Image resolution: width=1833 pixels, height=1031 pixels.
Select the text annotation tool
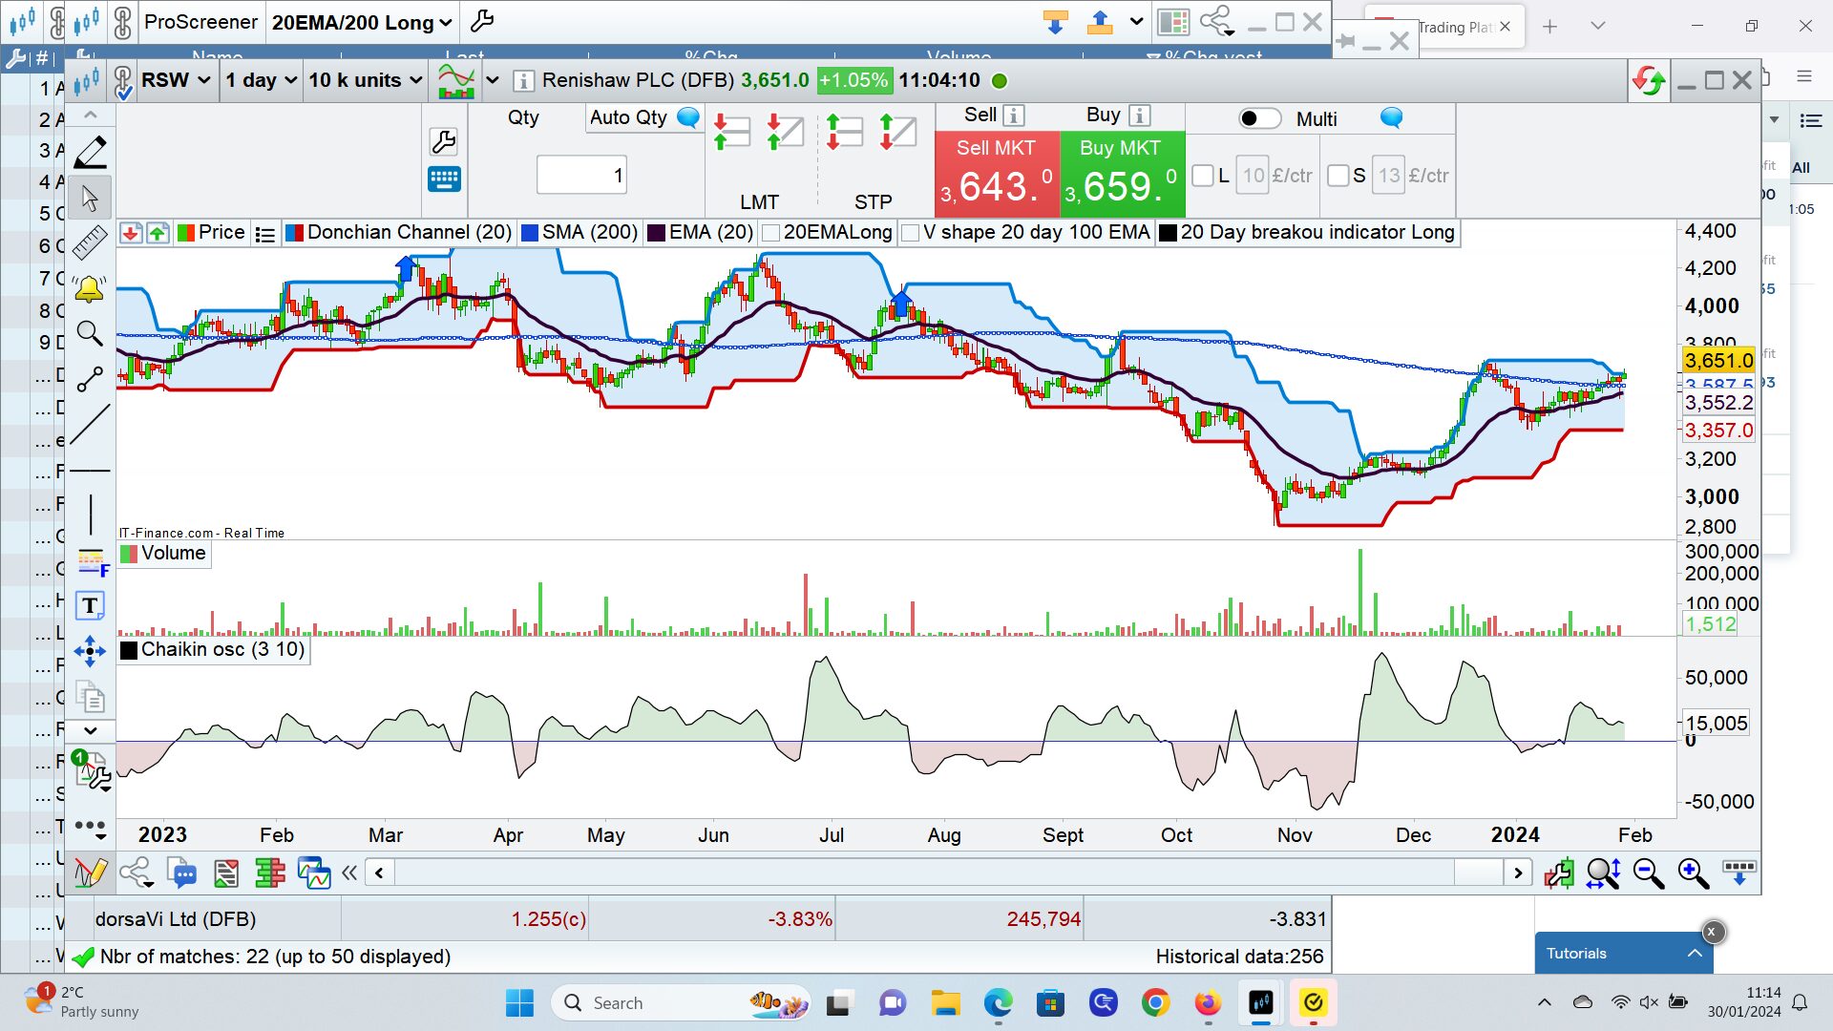90,605
